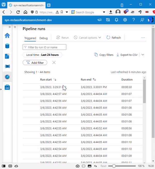Click the page zoom slider handle

[x=114, y=166]
